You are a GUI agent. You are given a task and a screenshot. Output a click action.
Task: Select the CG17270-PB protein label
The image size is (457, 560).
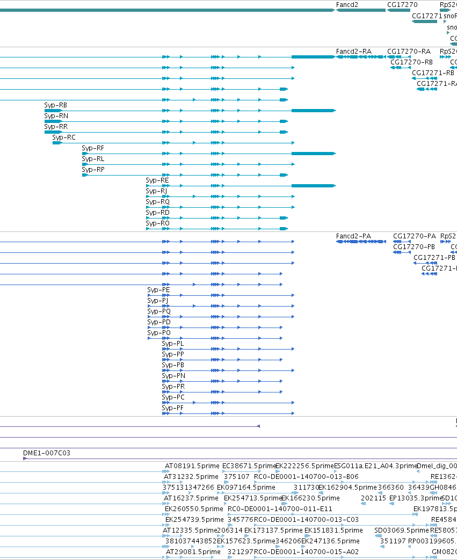(414, 247)
